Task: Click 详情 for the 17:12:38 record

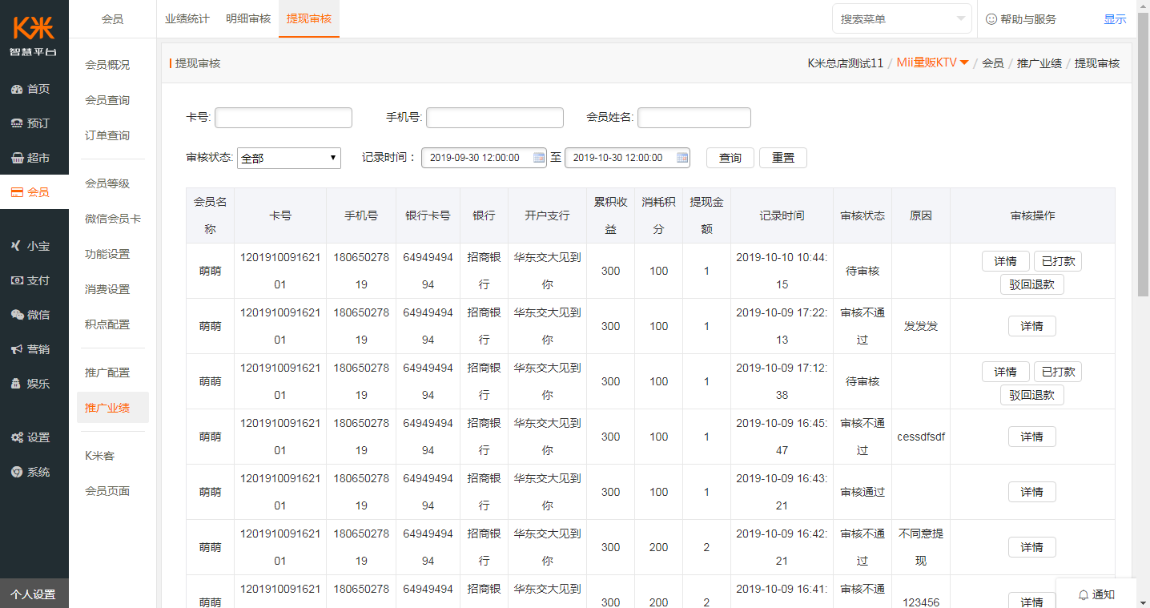Action: tap(1006, 372)
